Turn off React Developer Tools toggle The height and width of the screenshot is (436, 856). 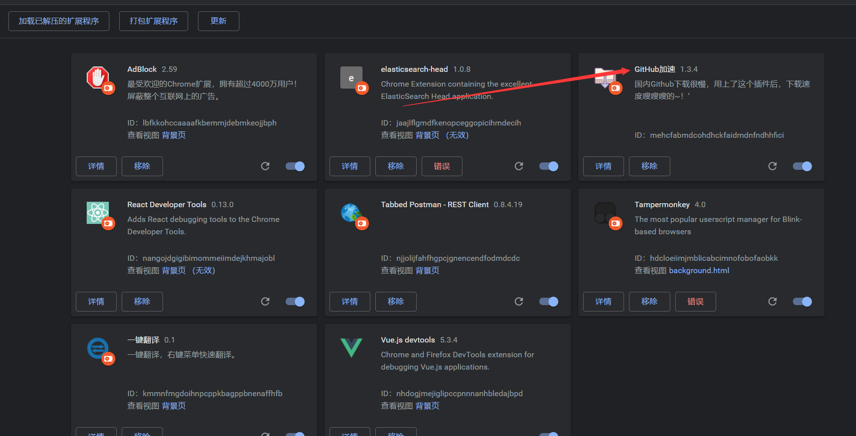pyautogui.click(x=295, y=302)
